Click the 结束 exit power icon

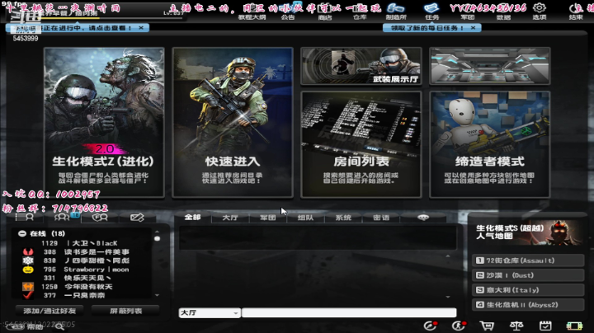click(x=576, y=11)
